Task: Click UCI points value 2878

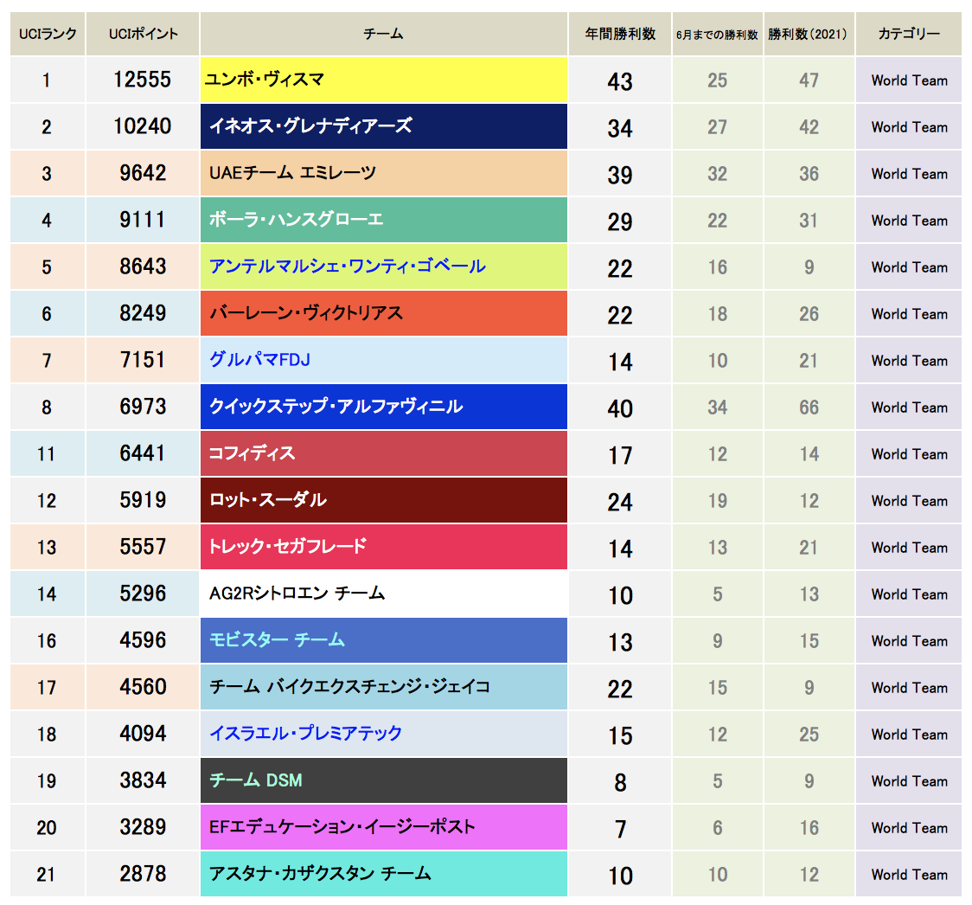Action: [x=144, y=874]
